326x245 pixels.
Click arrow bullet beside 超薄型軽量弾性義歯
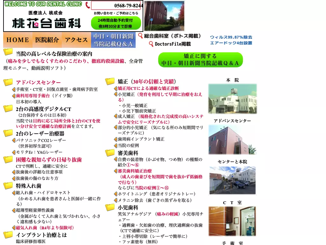click(x=14, y=210)
